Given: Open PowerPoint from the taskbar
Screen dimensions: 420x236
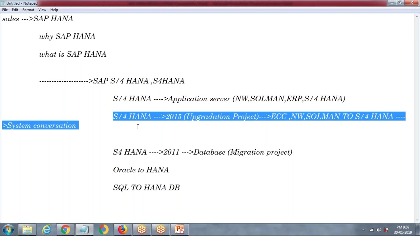Looking at the screenshot, I should coord(179,229).
